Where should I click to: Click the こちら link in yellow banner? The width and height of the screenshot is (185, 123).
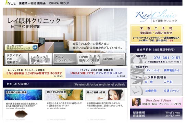pyautogui.click(x=170, y=41)
